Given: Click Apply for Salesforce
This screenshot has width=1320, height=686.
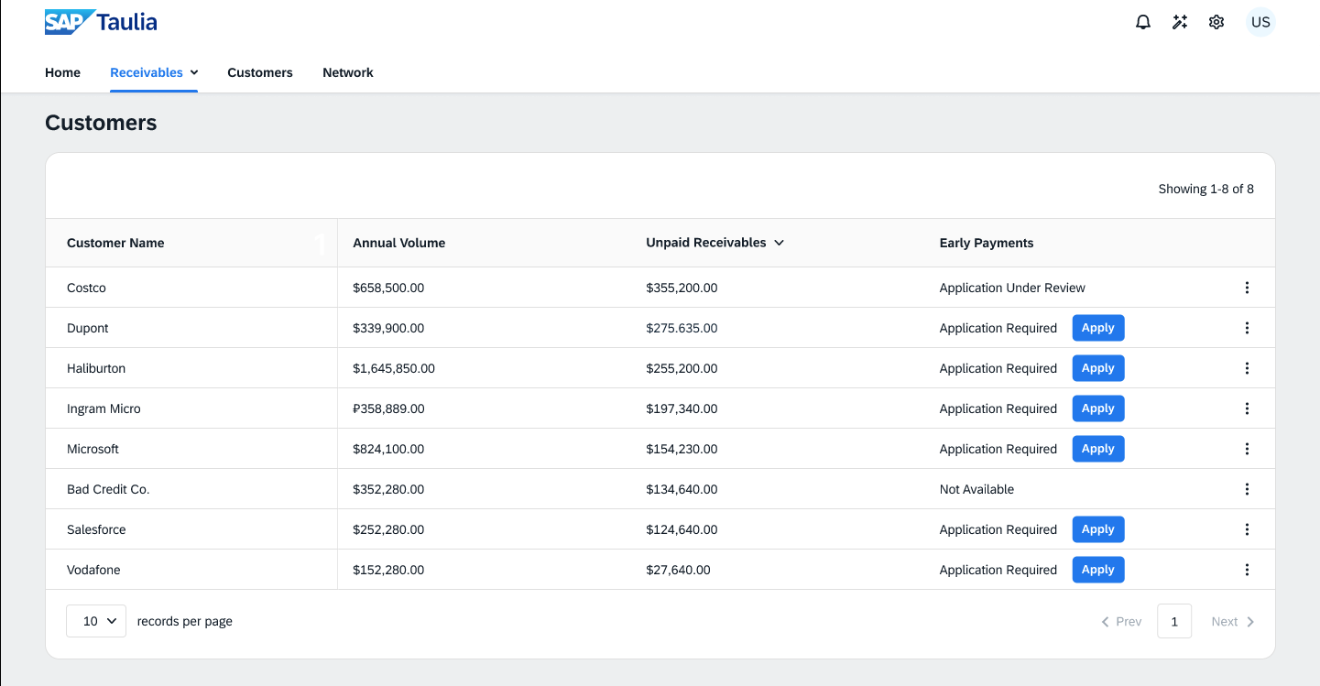Looking at the screenshot, I should tap(1097, 529).
